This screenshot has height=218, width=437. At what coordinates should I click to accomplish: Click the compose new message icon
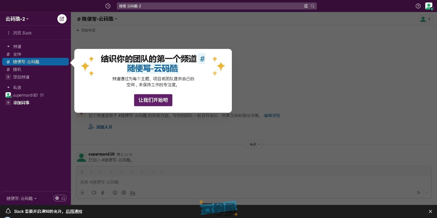coord(62,19)
